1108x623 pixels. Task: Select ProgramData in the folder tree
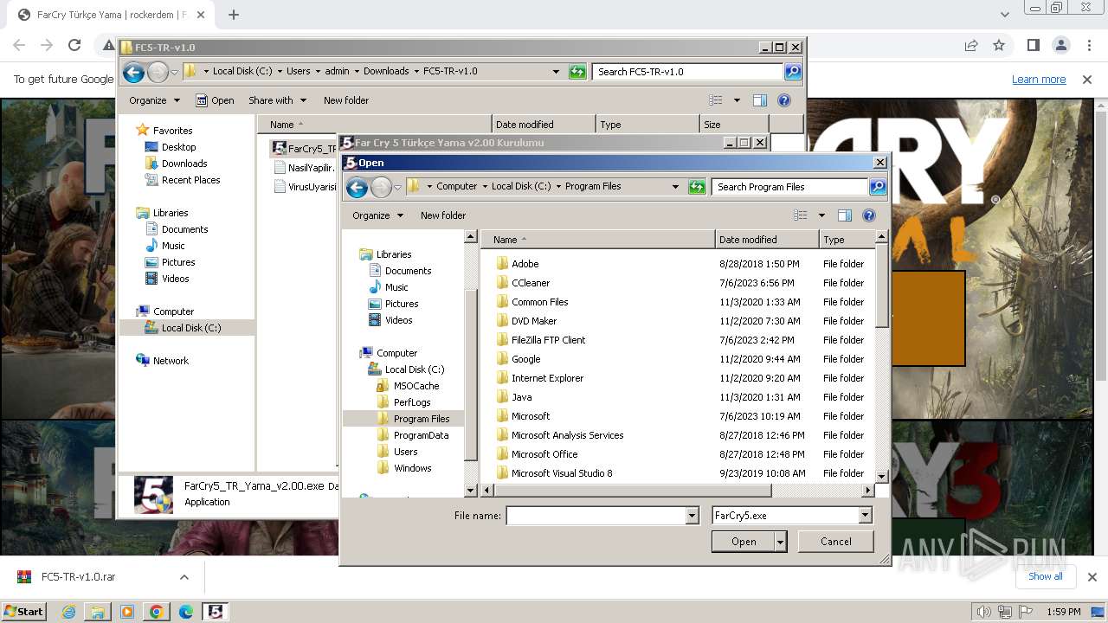[x=421, y=435]
